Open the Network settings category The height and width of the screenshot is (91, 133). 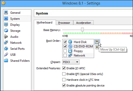point(17,42)
